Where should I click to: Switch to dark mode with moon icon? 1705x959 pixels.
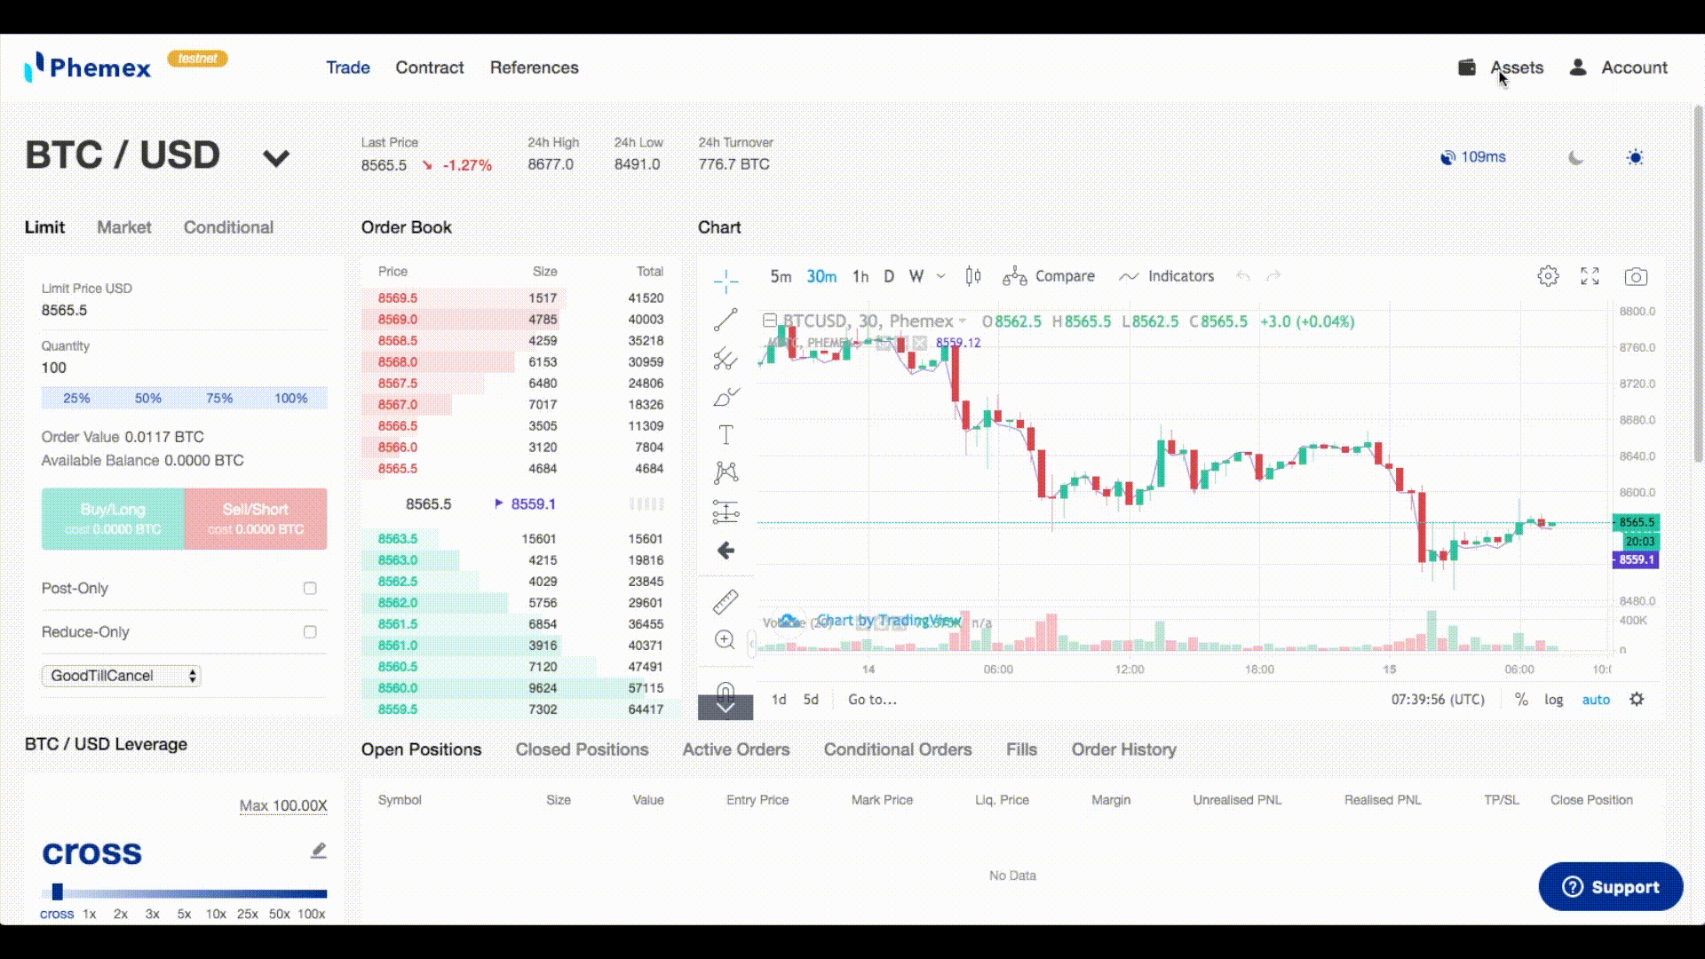(x=1575, y=158)
